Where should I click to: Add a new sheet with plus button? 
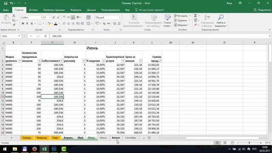click(x=149, y=138)
